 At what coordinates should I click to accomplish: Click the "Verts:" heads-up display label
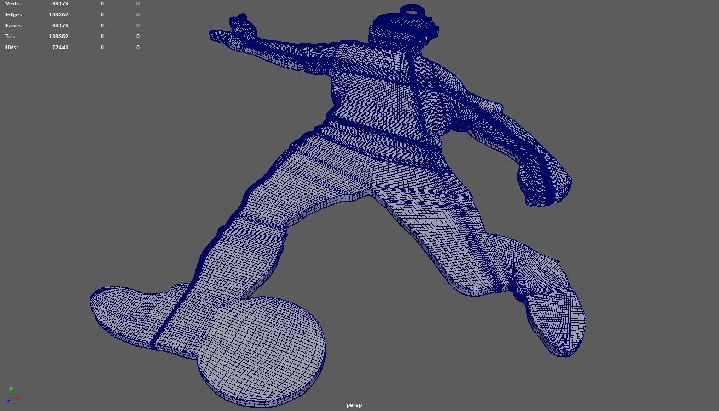(13, 3)
